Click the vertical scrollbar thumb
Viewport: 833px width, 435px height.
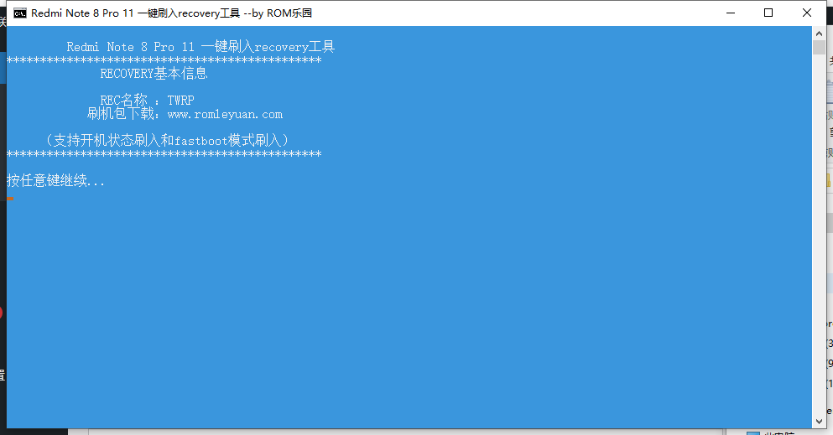coord(819,47)
